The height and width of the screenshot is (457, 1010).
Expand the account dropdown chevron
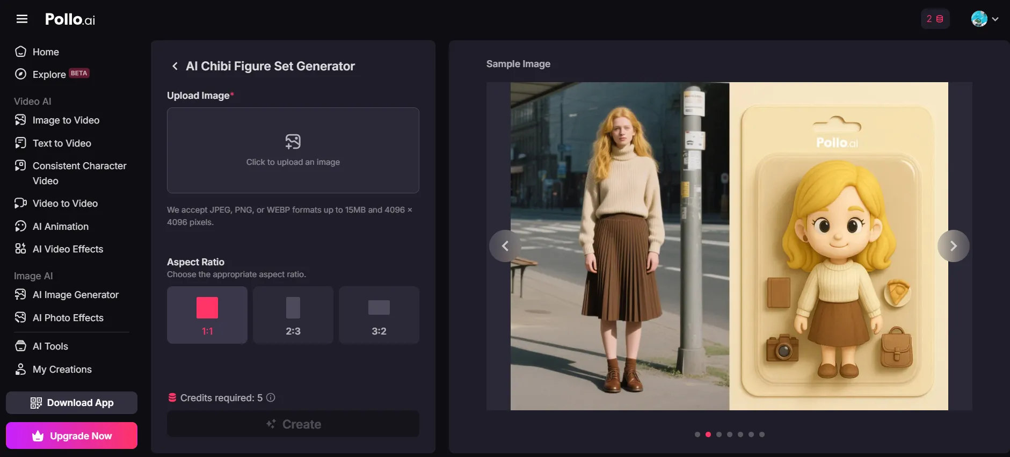click(x=995, y=19)
